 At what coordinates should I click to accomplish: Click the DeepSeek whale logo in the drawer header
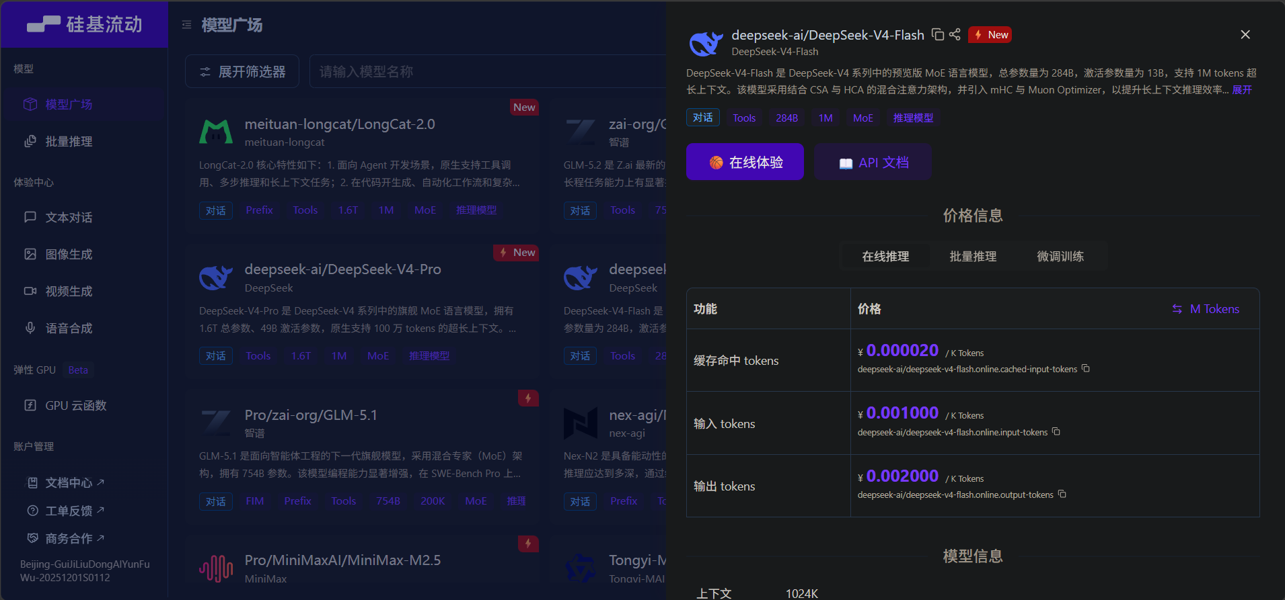[x=706, y=43]
